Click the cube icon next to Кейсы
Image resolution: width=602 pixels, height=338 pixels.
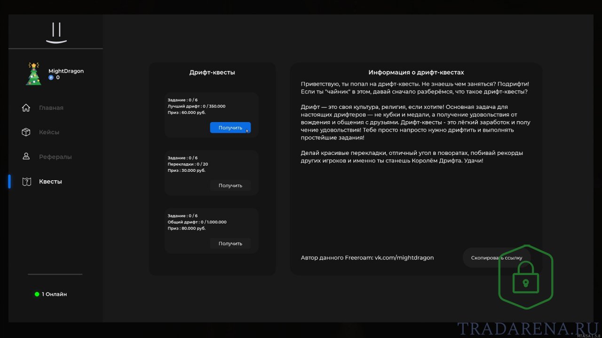coord(26,132)
